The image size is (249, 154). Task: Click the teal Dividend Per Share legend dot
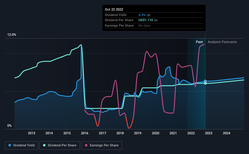[44, 145]
